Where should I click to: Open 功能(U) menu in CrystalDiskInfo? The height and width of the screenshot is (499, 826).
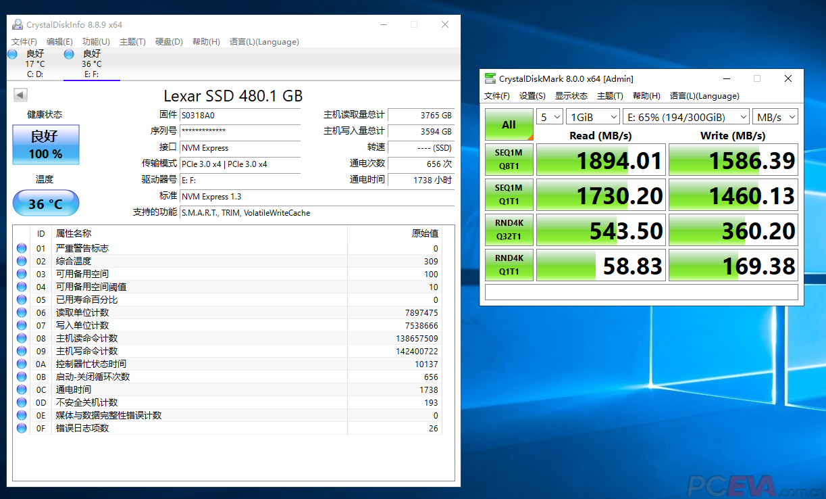point(96,42)
